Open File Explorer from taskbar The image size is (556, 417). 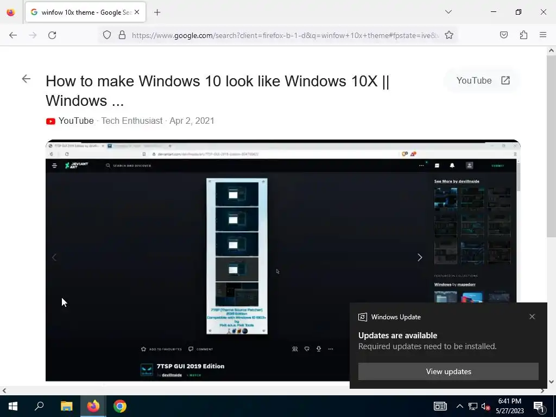(x=66, y=406)
